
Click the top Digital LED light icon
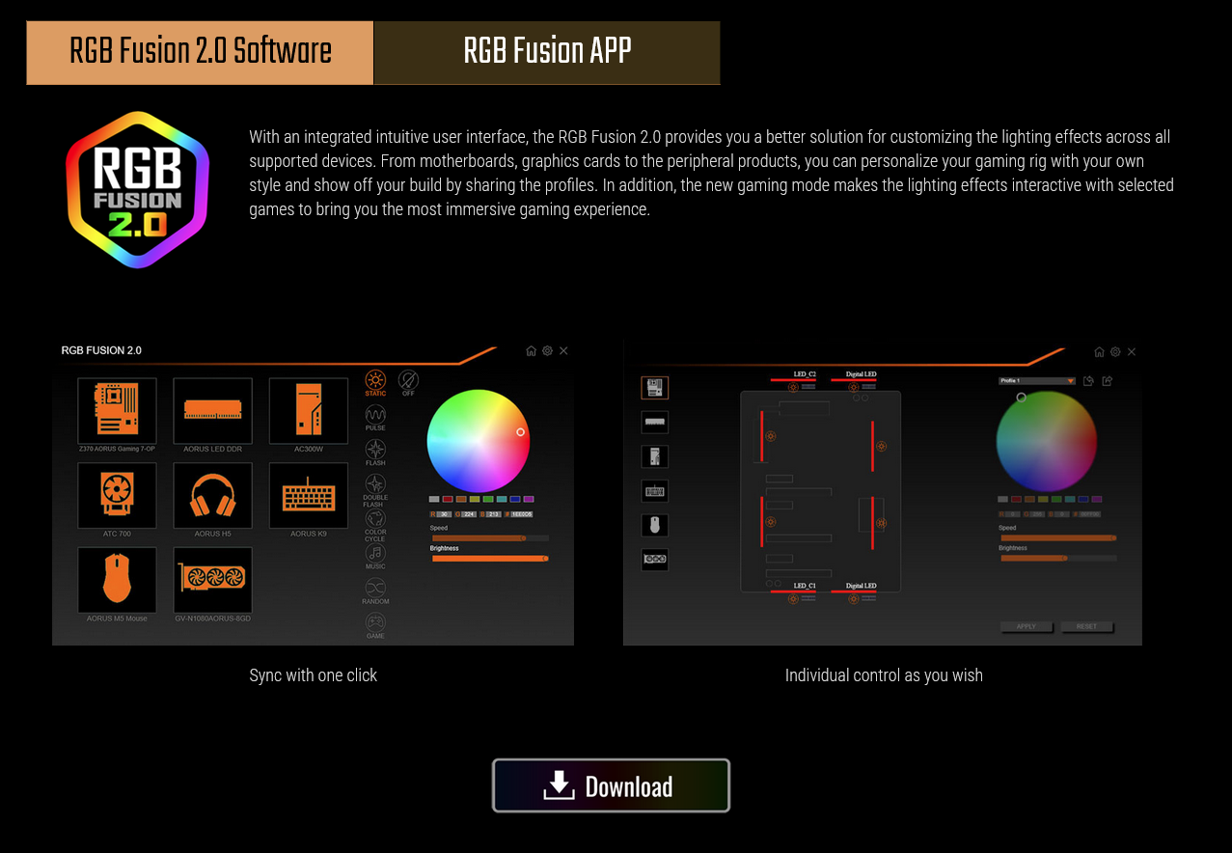[x=853, y=387]
